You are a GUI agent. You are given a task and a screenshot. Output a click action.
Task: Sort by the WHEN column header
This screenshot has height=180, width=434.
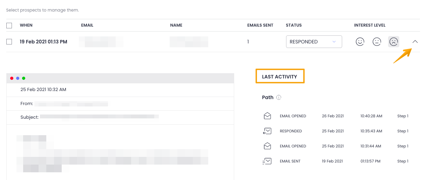26,25
